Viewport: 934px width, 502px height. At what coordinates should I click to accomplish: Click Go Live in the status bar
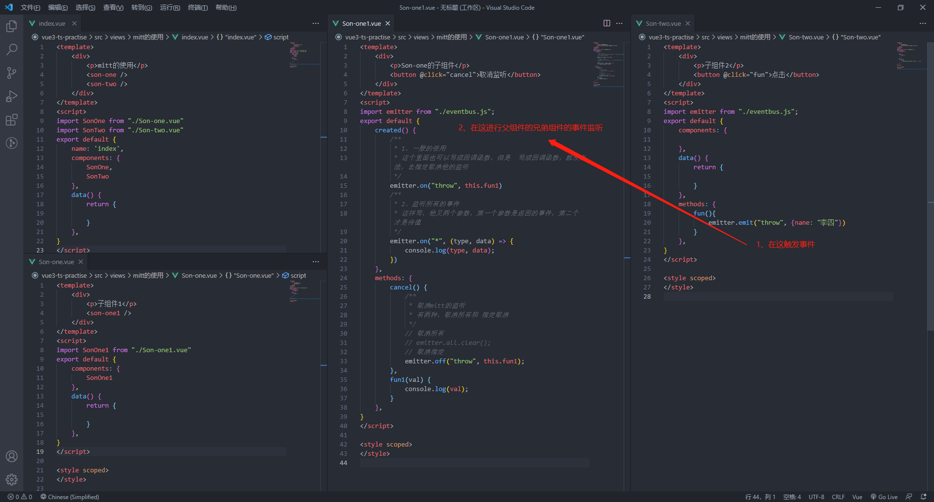[884, 497]
